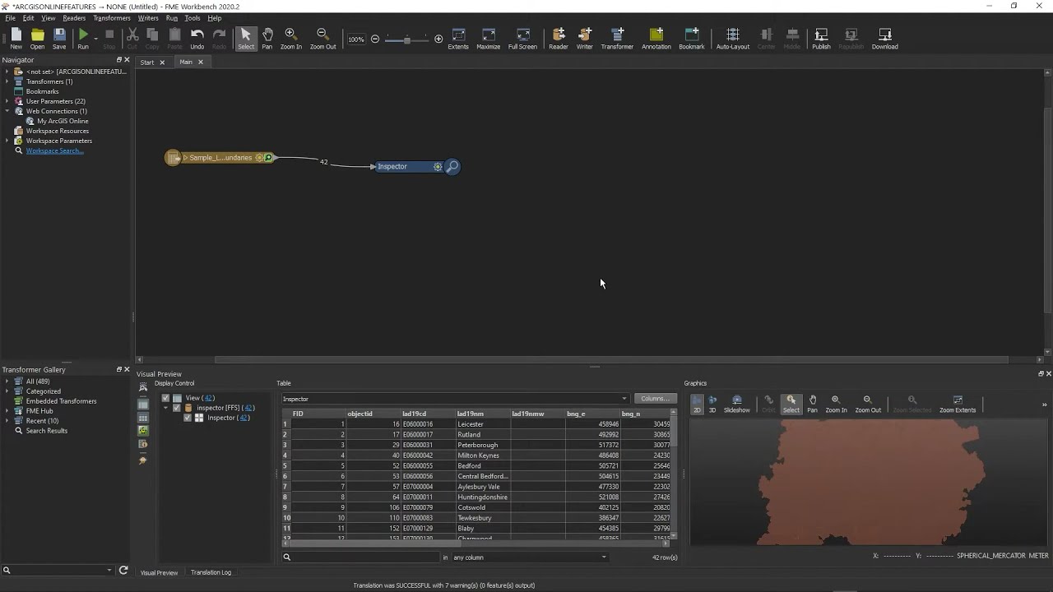Click Zoom Out in the Graphics panel
This screenshot has height=592, width=1053.
(867, 403)
